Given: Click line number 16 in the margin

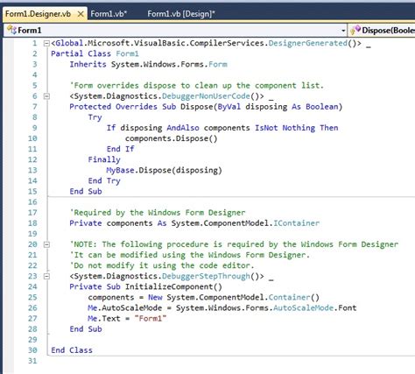Looking at the screenshot, I should 32,202.
